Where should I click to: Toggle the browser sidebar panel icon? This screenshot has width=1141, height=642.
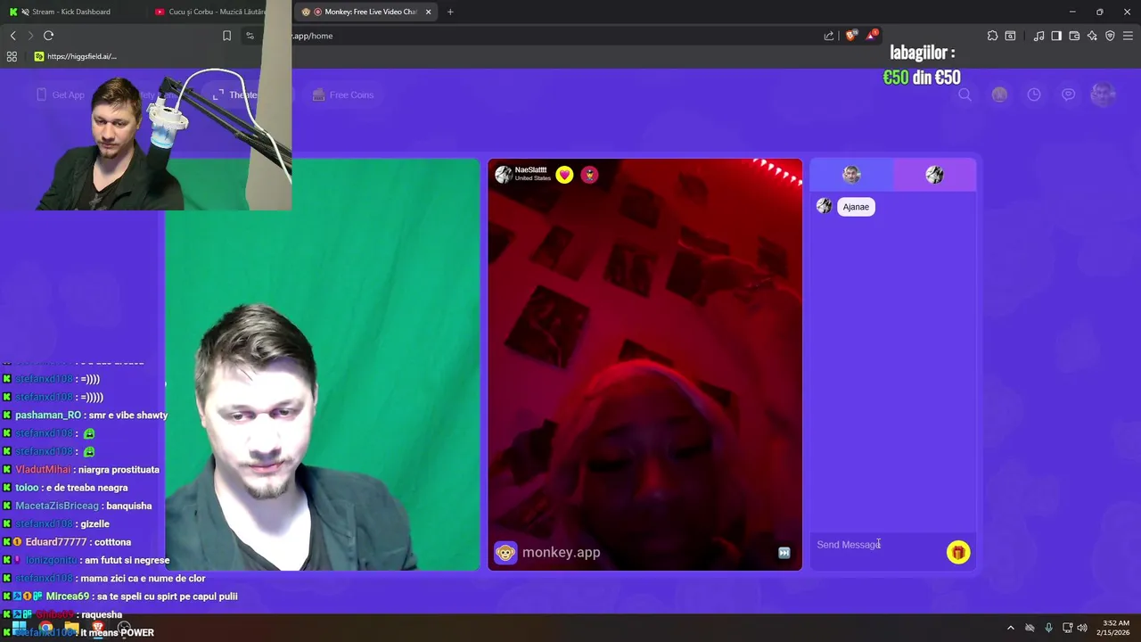pos(1056,36)
